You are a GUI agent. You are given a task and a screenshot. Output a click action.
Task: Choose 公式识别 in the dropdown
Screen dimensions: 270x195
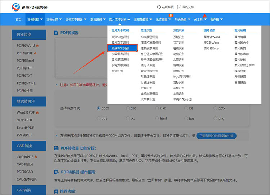click(117, 71)
